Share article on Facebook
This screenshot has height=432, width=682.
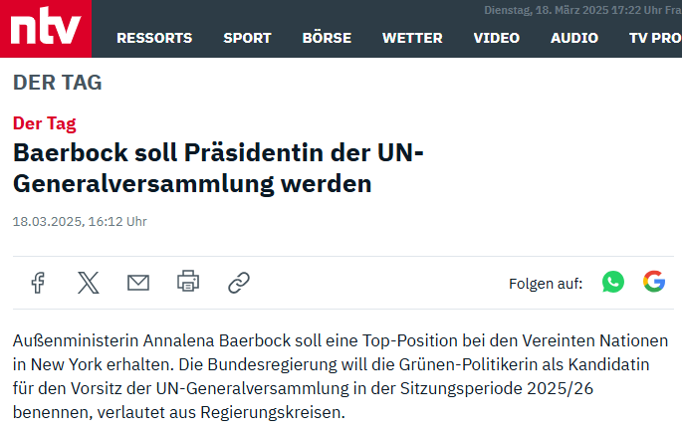point(38,283)
